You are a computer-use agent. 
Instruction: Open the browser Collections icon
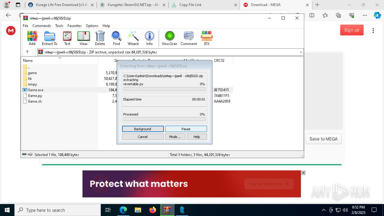pyautogui.click(x=338, y=15)
